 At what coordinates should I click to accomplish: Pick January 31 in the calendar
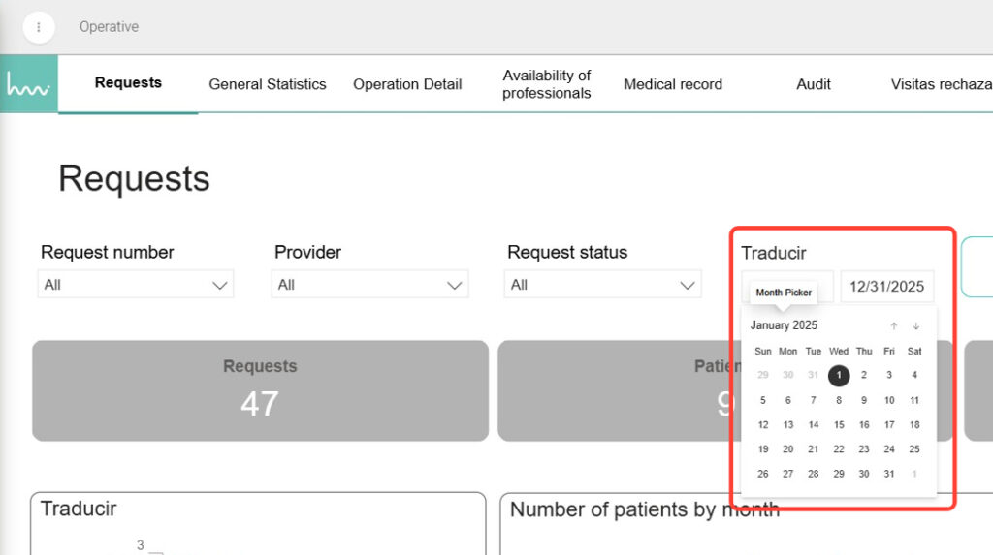889,475
